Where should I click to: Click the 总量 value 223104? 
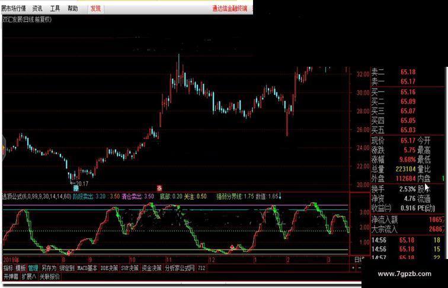405,169
